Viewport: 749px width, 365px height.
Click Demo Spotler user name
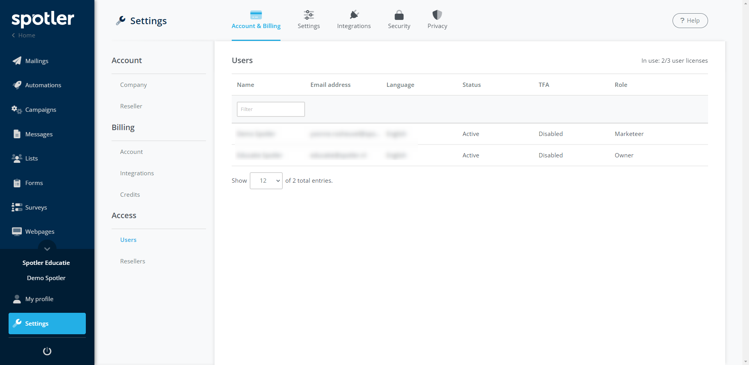[x=46, y=278]
